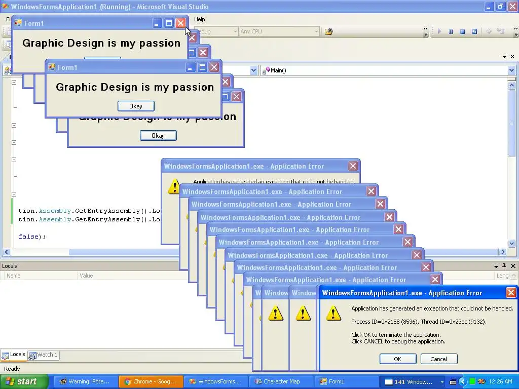This screenshot has height=389, width=519.
Task: Open the code editor active files dropdown arrow
Action: coord(504,57)
